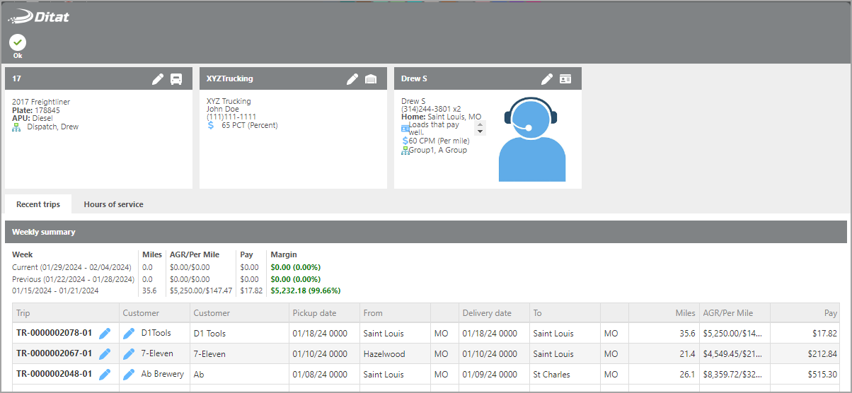Edit the D1Tools customer with its pencil icon

coord(129,333)
